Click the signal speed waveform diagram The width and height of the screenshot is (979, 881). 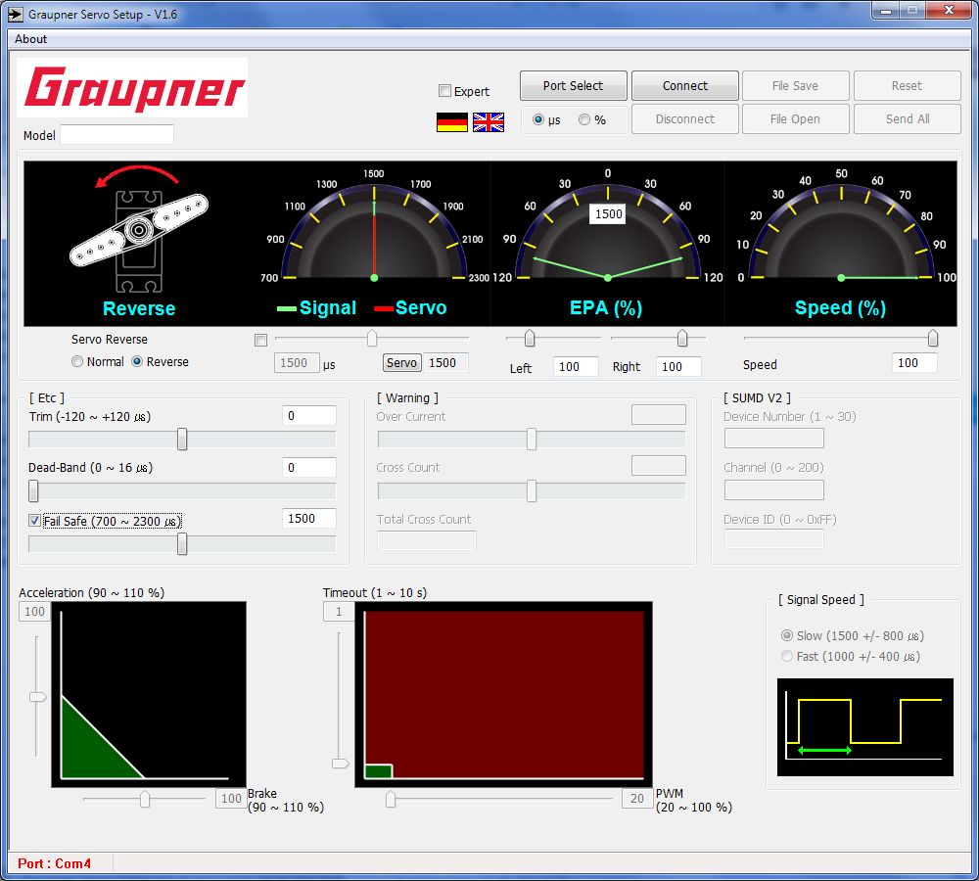pos(865,727)
